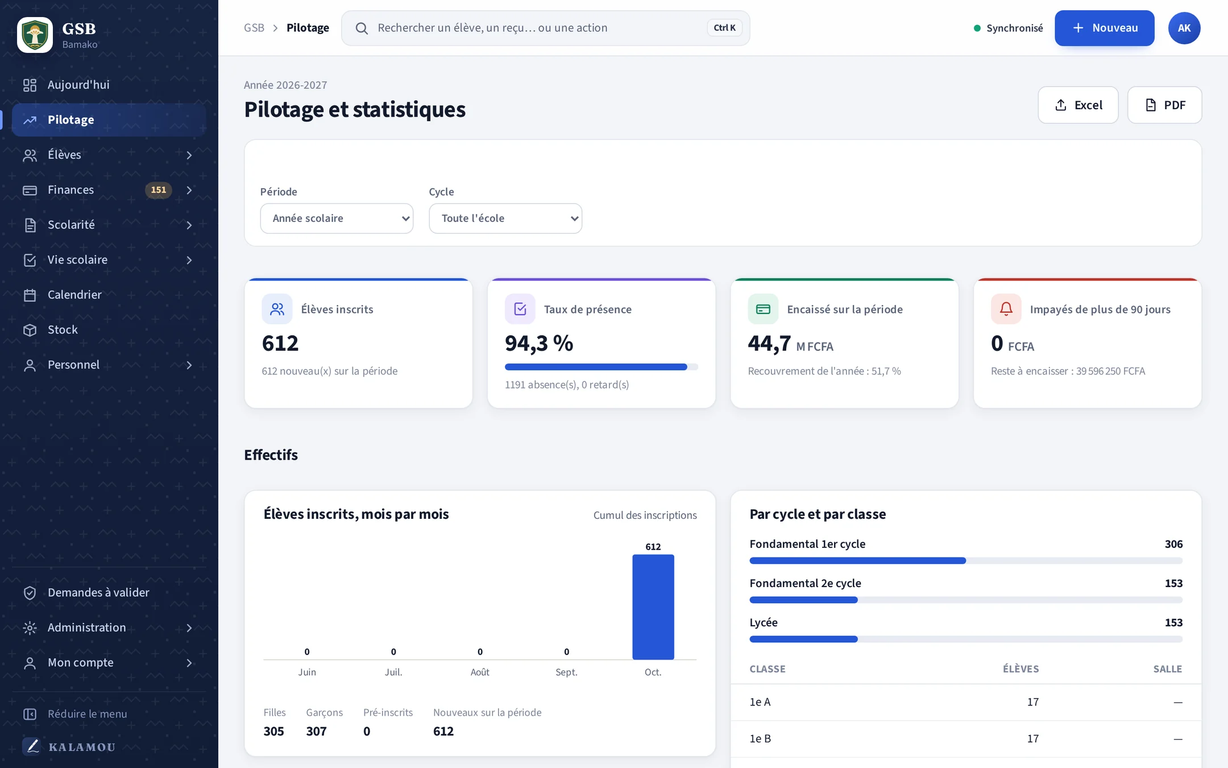The height and width of the screenshot is (768, 1228).
Task: Click the Élèves inscrits people icon
Action: (277, 309)
